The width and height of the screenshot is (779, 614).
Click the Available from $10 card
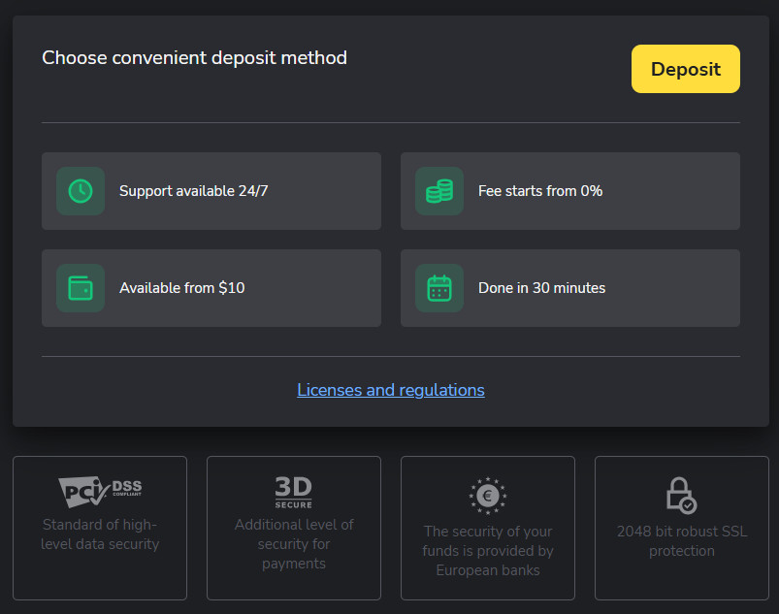click(x=211, y=288)
